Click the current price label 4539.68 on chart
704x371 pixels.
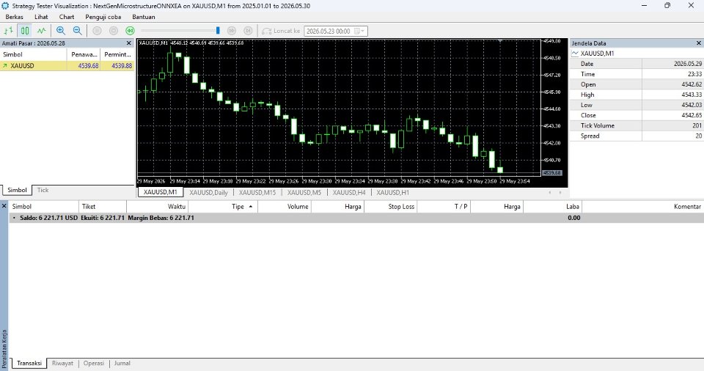[x=551, y=173]
